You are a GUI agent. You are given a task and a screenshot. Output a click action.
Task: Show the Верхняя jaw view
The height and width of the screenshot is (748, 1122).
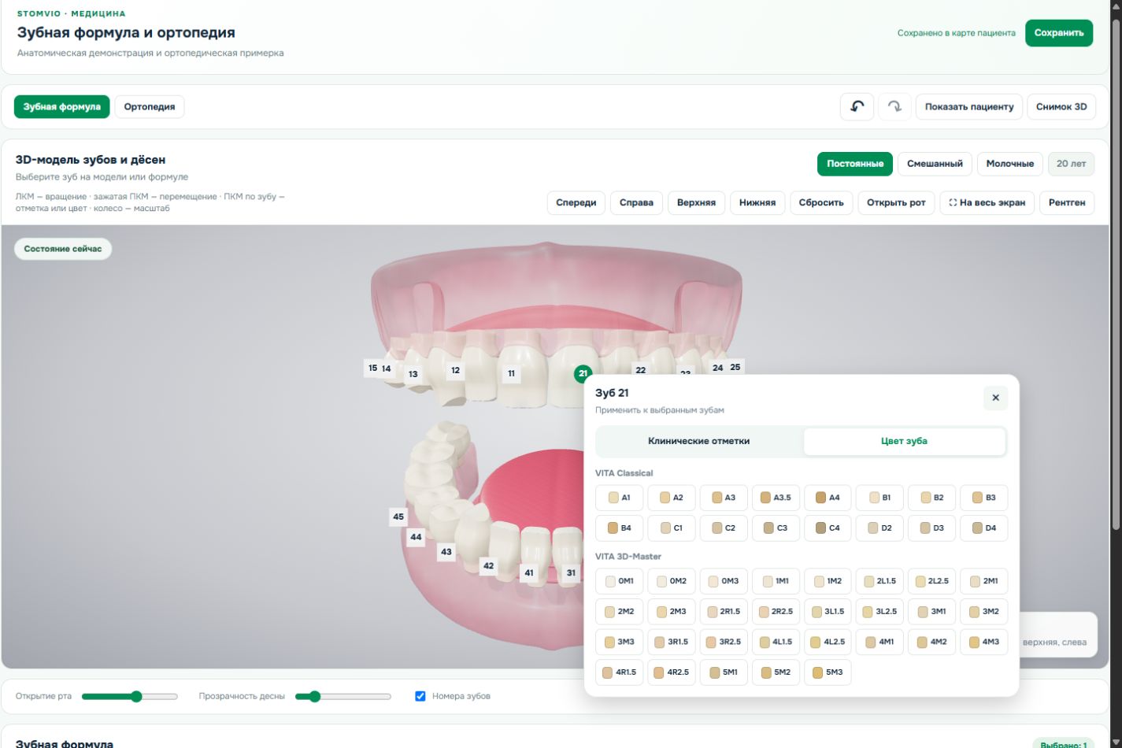697,202
